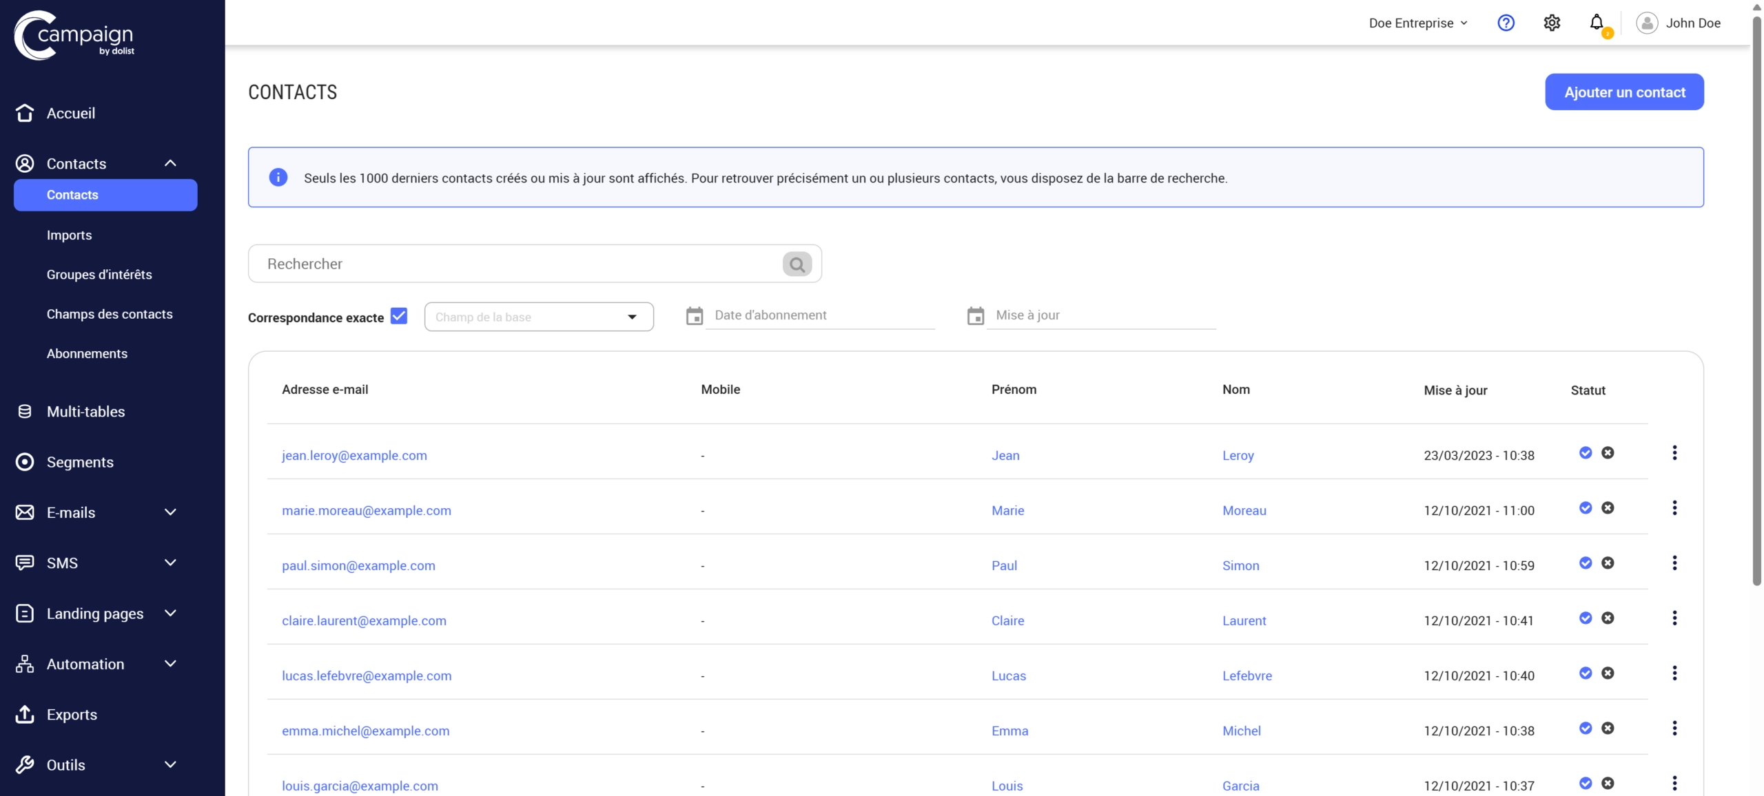
Task: Open jean.leroy@example.com contact link
Action: 354,455
